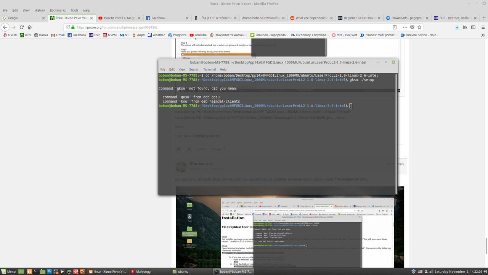Switch to ubuntu folder taskbar window
Viewport: 488px width, 275px height.
[191, 271]
